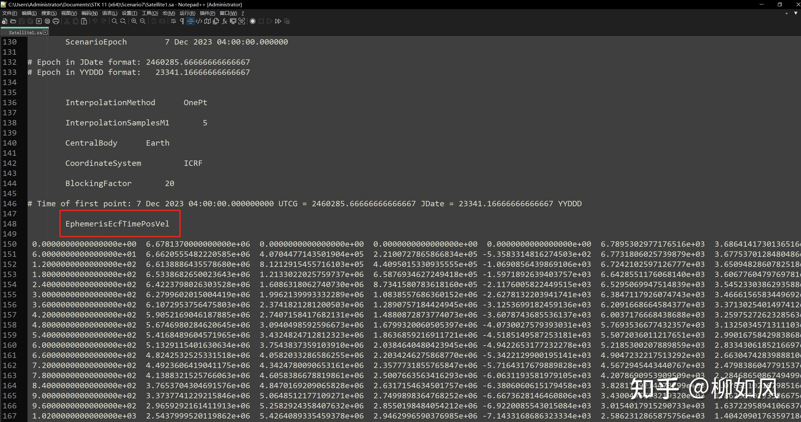Open Find with the magnifier icon
The image size is (801, 422).
click(x=115, y=21)
